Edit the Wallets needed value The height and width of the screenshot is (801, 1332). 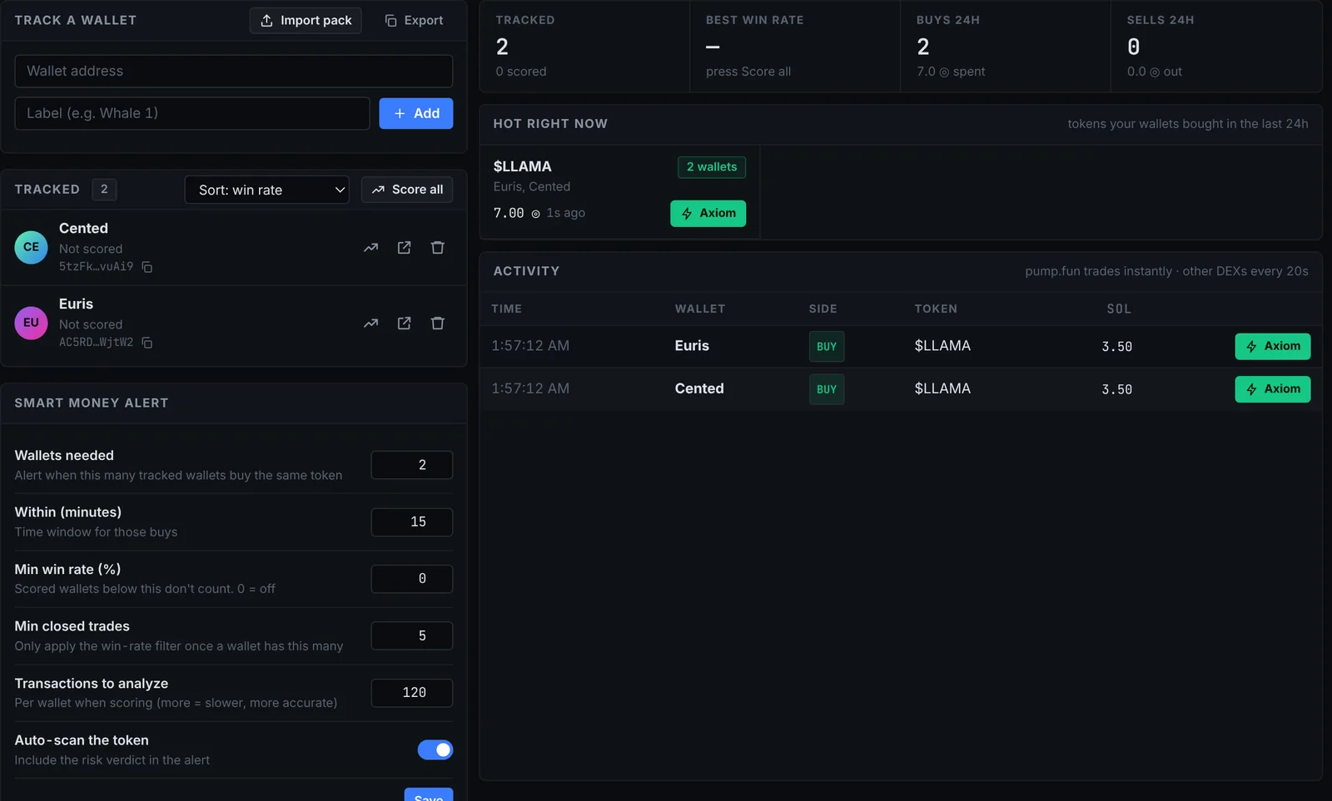click(412, 465)
